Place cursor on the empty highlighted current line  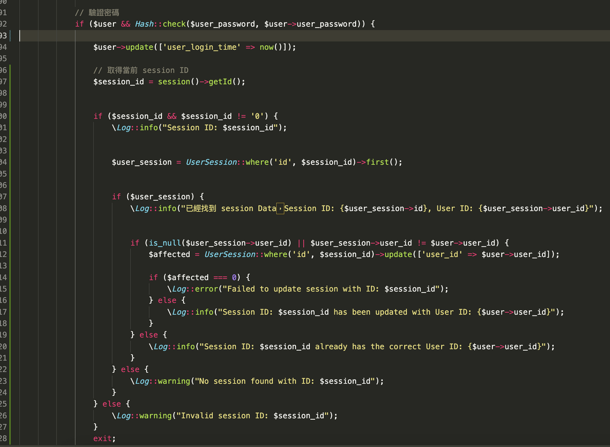315,36
